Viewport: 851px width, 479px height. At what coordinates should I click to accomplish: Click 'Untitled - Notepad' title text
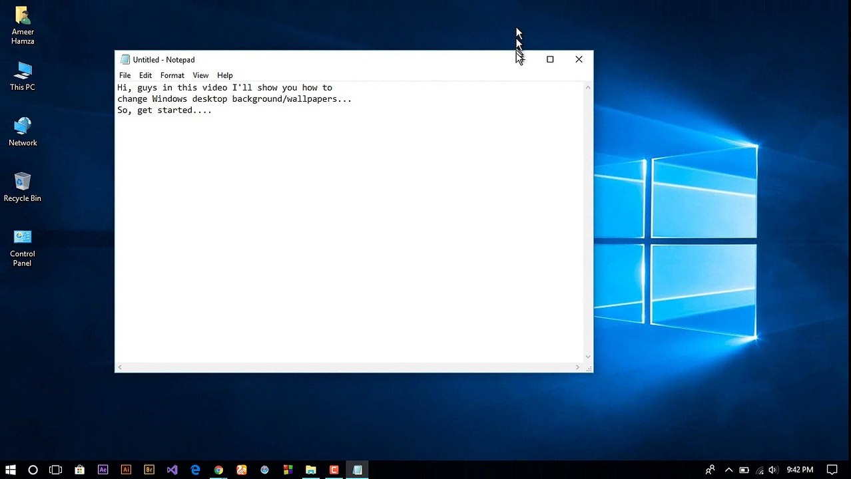point(164,60)
